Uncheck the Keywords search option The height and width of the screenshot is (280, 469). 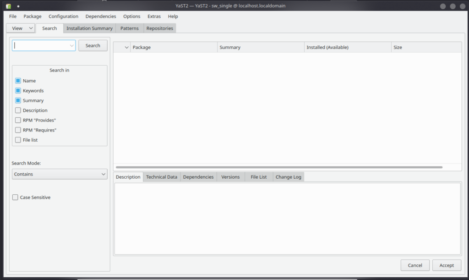pos(18,91)
